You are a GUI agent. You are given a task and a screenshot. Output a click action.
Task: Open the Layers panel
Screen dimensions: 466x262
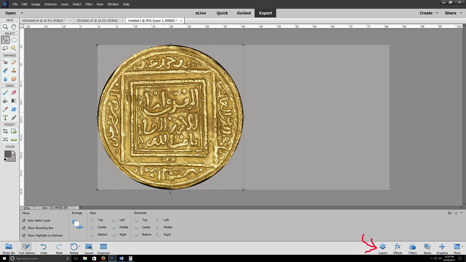(x=383, y=248)
